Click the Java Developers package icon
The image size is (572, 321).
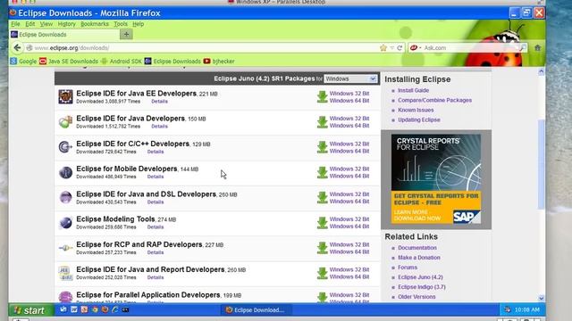(65, 122)
